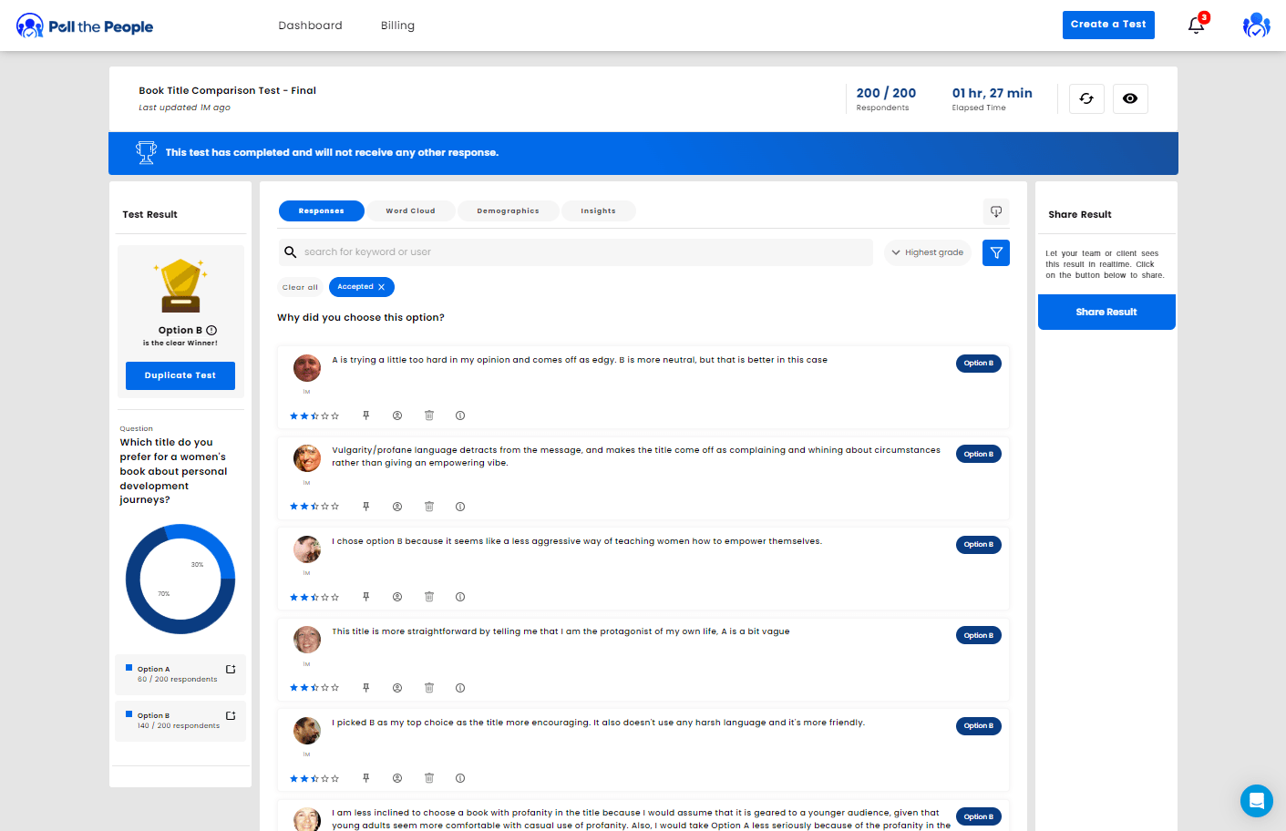Expand Option B respondents details
This screenshot has height=831, width=1286.
231,716
